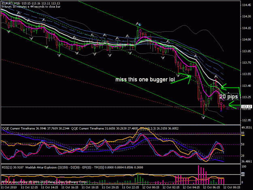Click the '11 Oct 16:15' time axis label
253x190 pixels.
click(70, 188)
